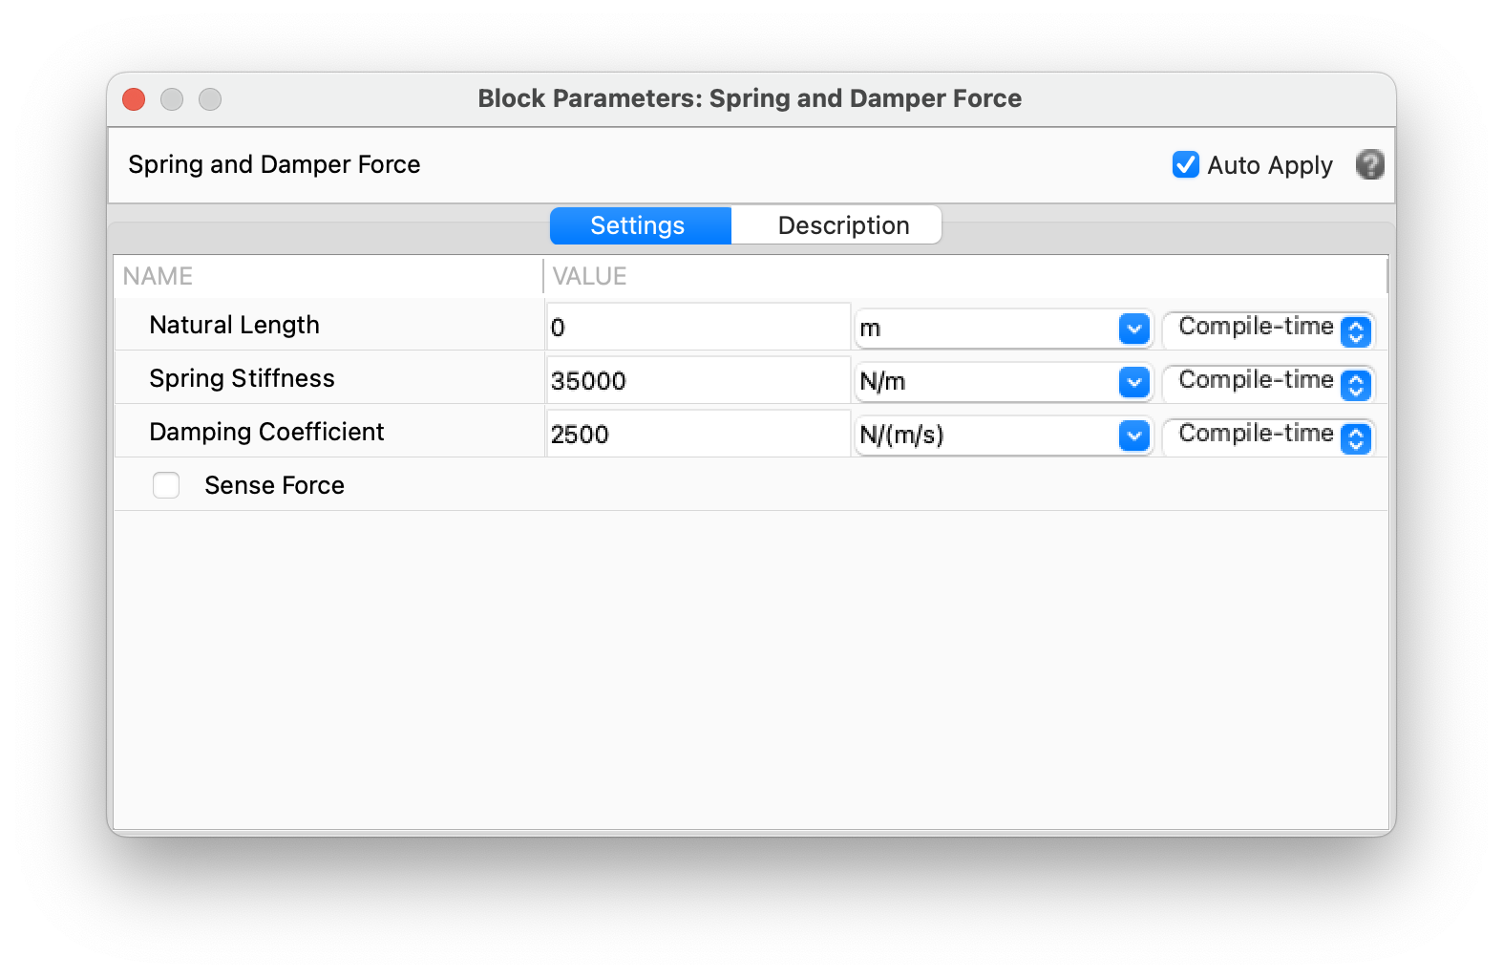Switch to the Description tab
Screen dimensions: 1503x978
click(842, 225)
